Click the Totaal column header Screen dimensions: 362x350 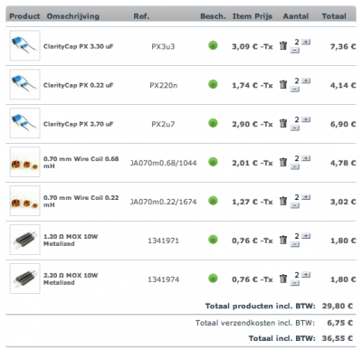coord(334,16)
